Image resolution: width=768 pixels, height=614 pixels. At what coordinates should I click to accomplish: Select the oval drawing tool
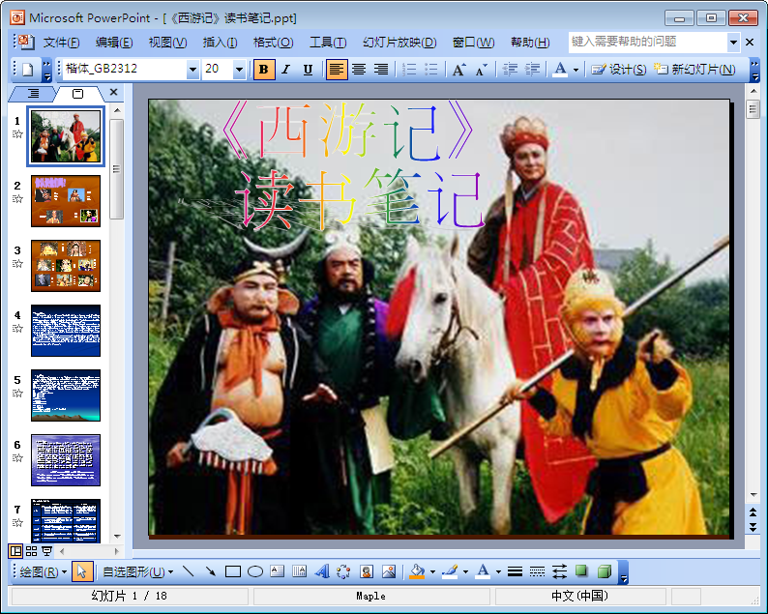click(x=255, y=571)
